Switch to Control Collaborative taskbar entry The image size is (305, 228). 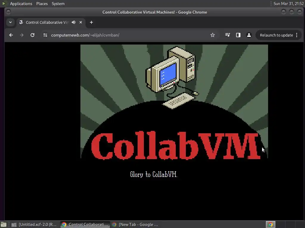(85, 224)
